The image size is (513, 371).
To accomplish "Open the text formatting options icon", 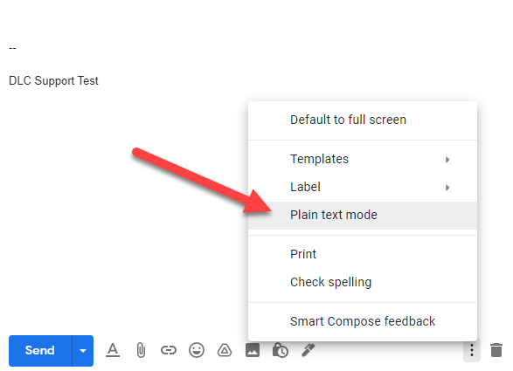I will click(113, 350).
